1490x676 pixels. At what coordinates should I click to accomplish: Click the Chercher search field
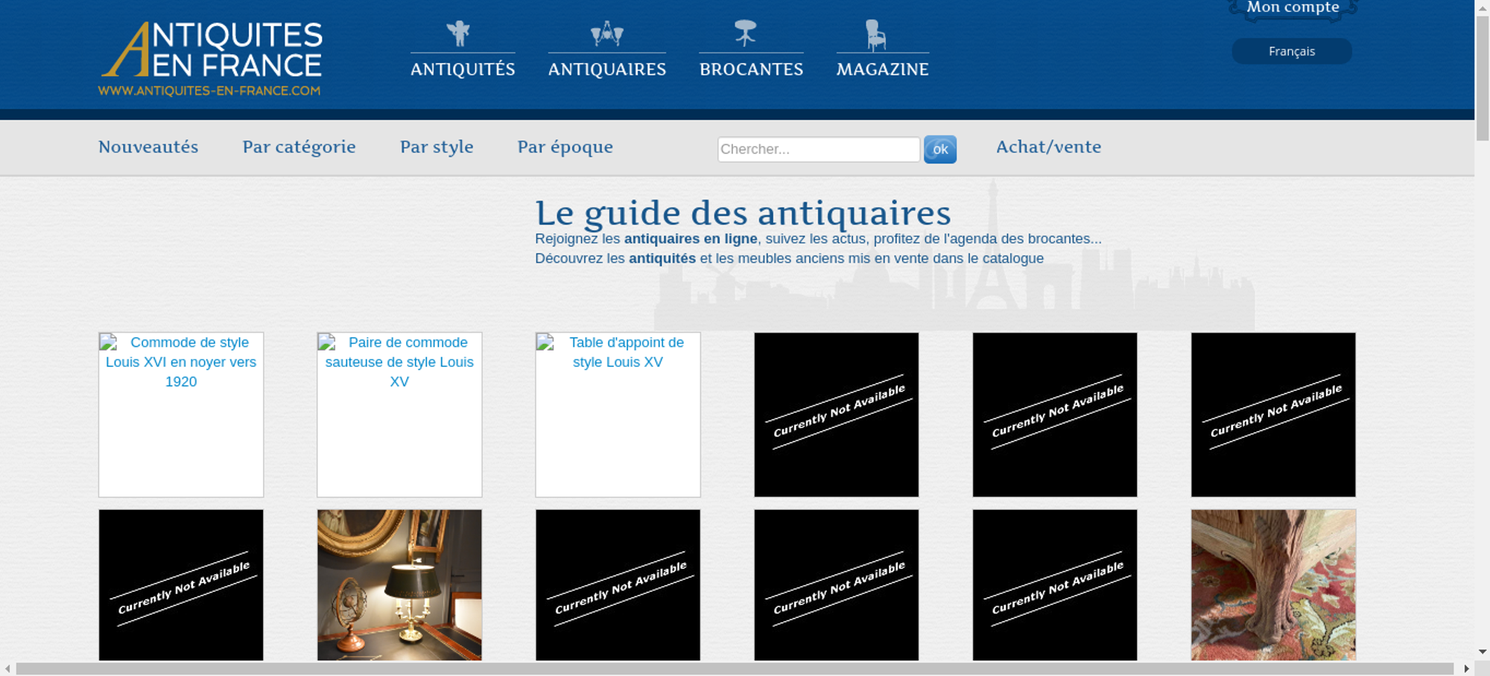click(818, 149)
